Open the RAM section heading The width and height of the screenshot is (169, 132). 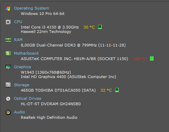point(18,40)
